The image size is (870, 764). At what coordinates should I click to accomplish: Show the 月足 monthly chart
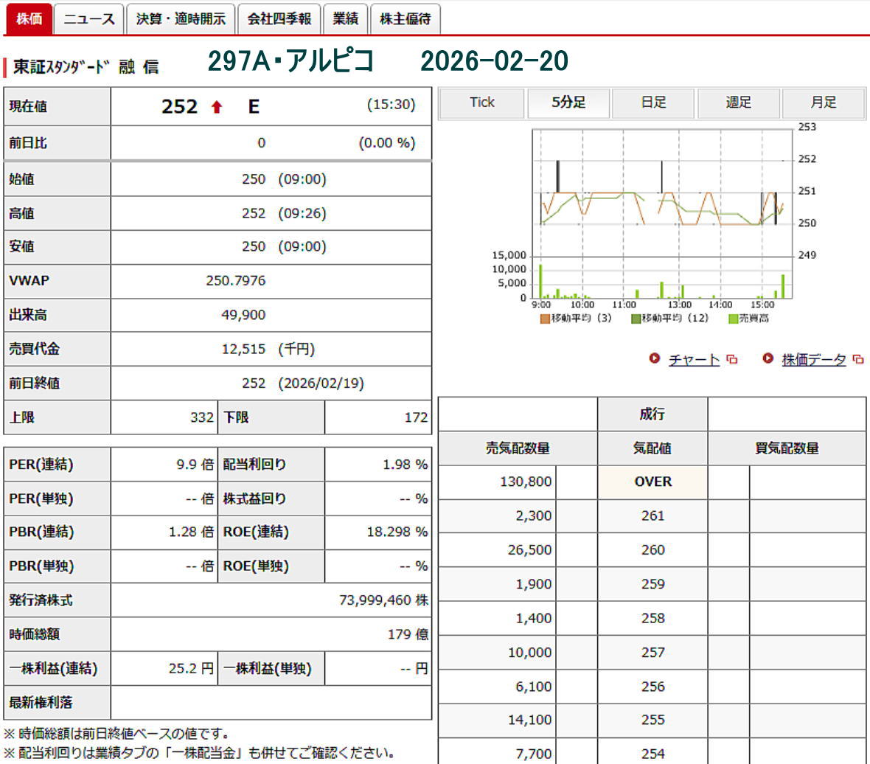[823, 103]
